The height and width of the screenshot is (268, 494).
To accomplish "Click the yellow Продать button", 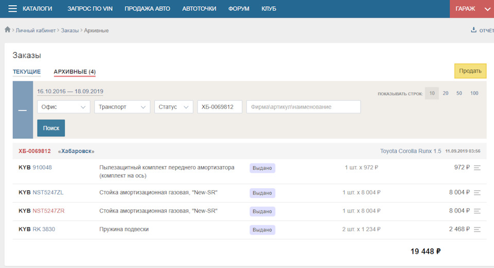I will pos(470,71).
